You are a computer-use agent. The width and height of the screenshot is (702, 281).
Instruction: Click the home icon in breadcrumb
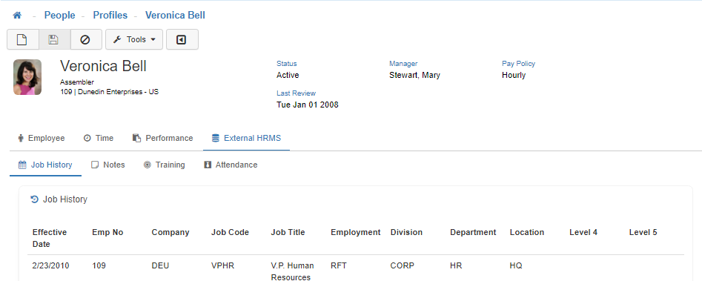tap(17, 16)
